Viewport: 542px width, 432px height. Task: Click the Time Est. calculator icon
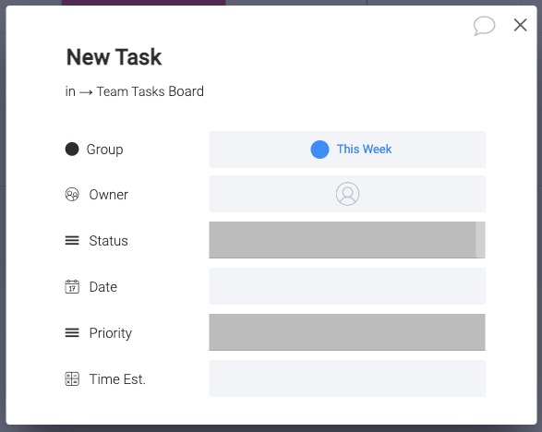pos(72,379)
